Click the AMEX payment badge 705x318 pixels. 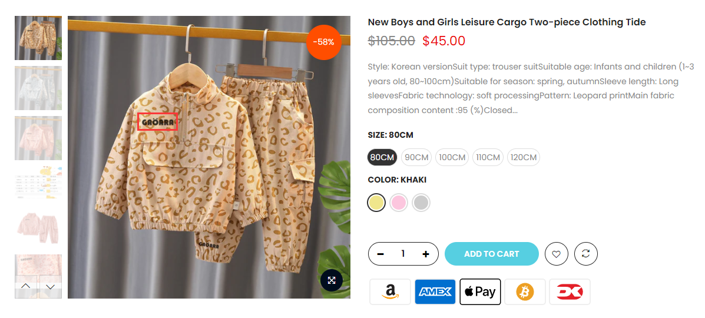435,292
